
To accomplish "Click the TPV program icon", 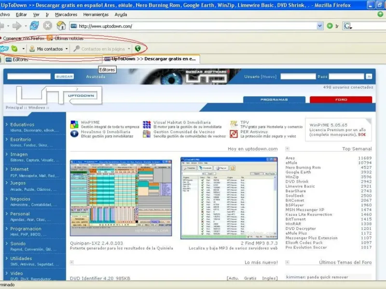I will click(234, 124).
